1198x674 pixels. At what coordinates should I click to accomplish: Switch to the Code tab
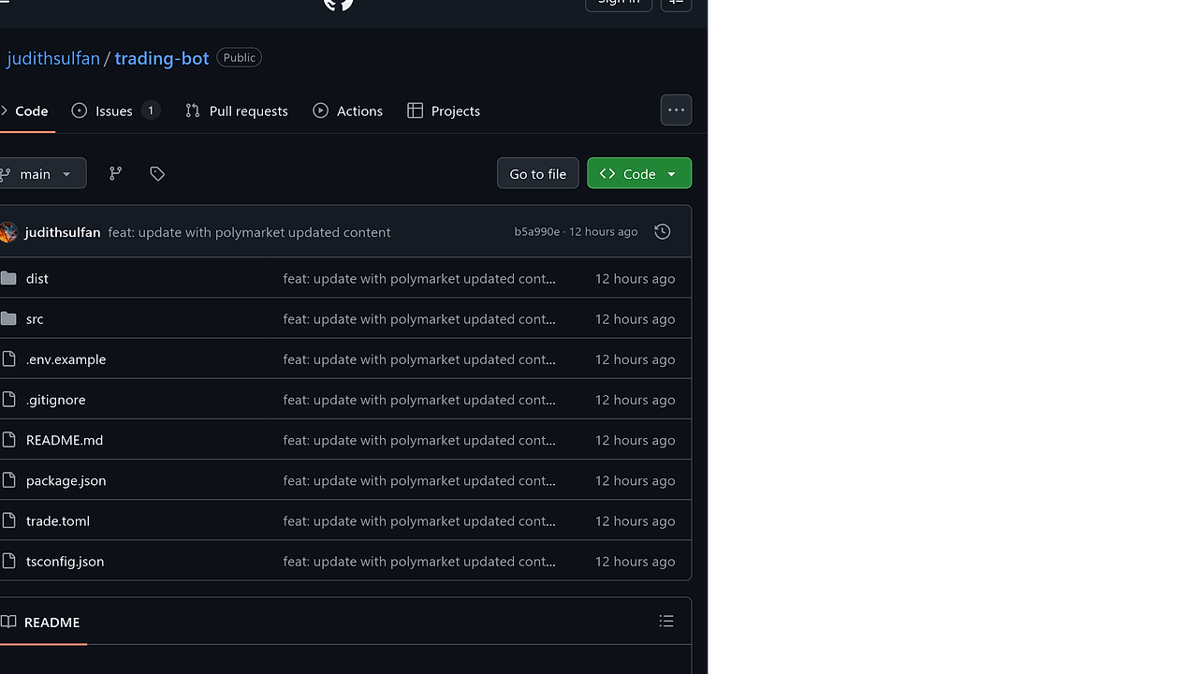25,110
